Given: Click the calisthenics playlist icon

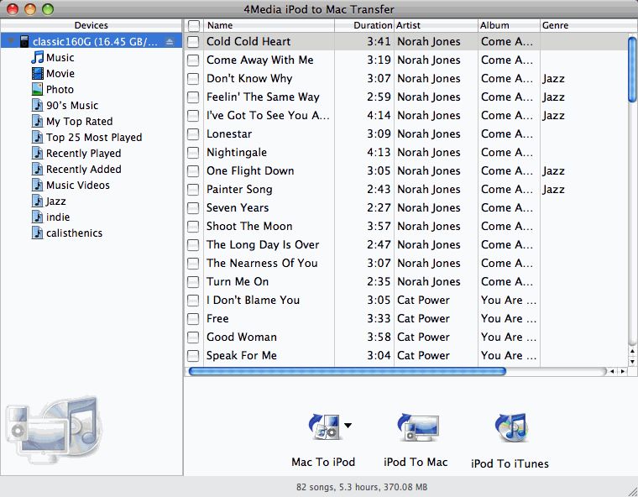Looking at the screenshot, I should 38,233.
